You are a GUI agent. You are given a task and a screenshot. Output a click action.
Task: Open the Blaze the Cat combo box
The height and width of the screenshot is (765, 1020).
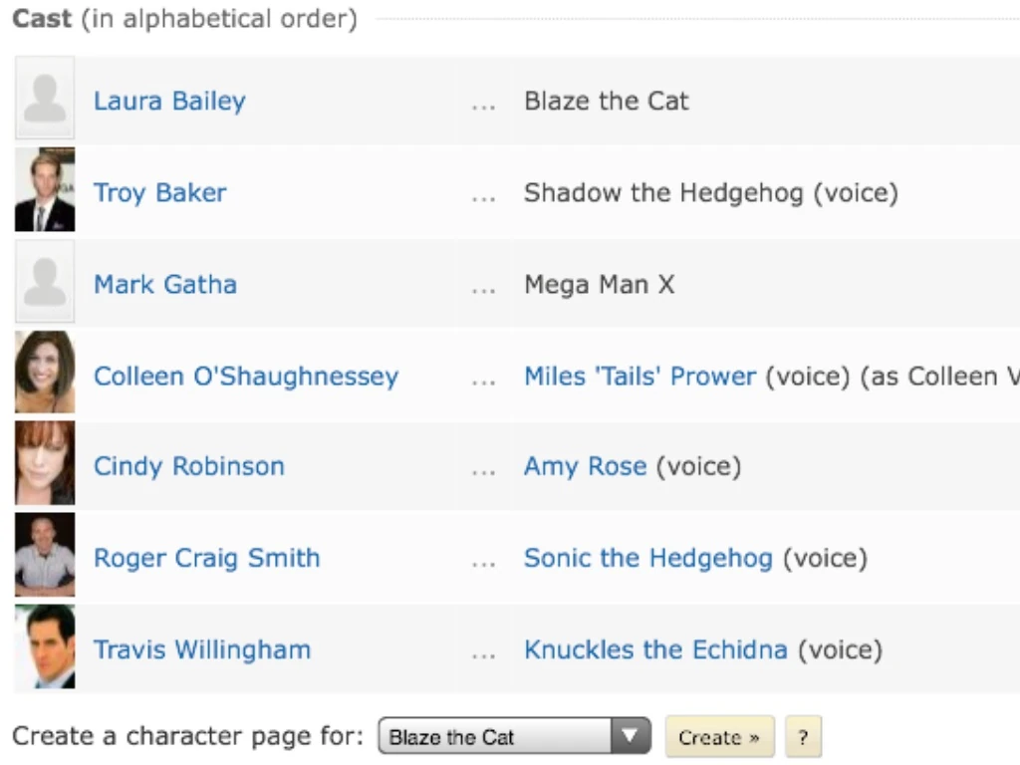coord(498,737)
